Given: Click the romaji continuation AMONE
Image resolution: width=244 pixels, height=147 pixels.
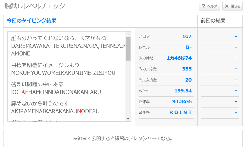Looking at the screenshot, I should (21, 53).
